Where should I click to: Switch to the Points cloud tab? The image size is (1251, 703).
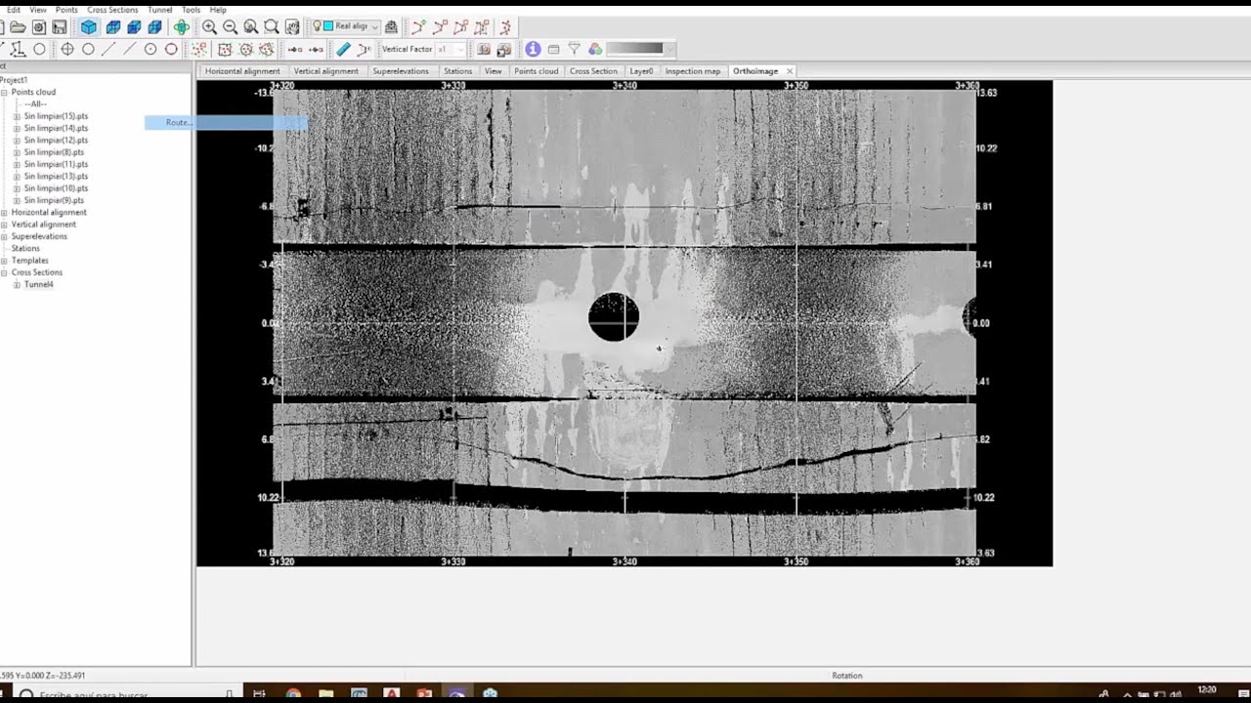pyautogui.click(x=537, y=71)
